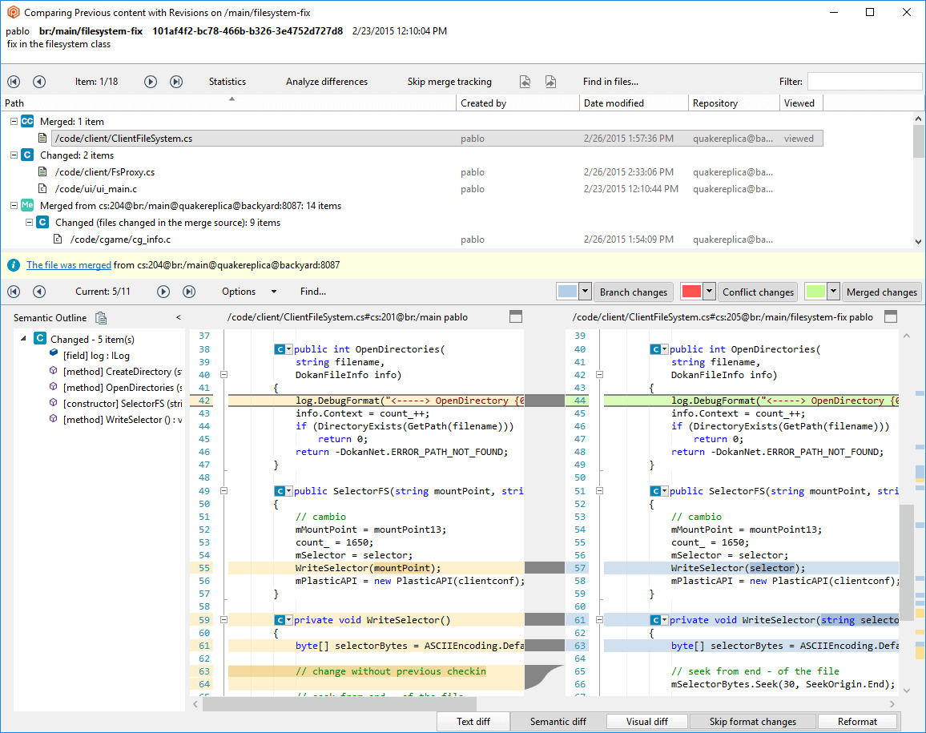Toggle Visual diff mode
Screen dimensions: 926x733
[646, 721]
